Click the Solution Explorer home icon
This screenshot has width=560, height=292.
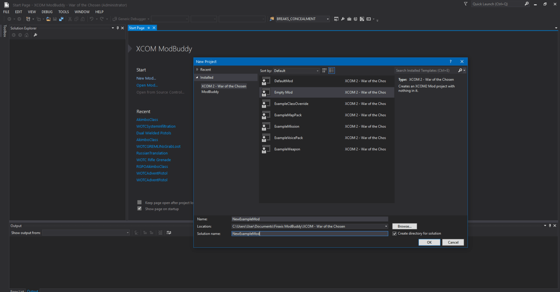(x=27, y=35)
